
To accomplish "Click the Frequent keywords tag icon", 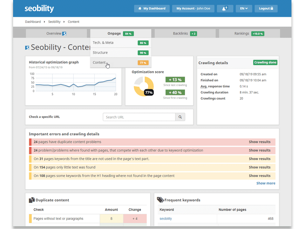I will 160,200.
